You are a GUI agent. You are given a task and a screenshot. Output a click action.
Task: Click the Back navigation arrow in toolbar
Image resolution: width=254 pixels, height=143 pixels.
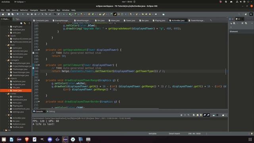[150, 14]
